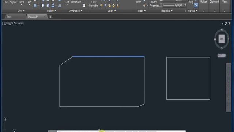Click W on the ViewCube compass
The image size is (234, 132).
[215, 39]
